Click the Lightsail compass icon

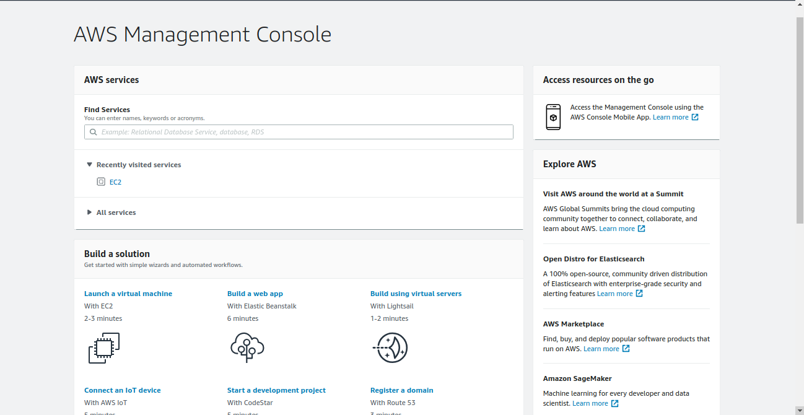[x=390, y=347]
